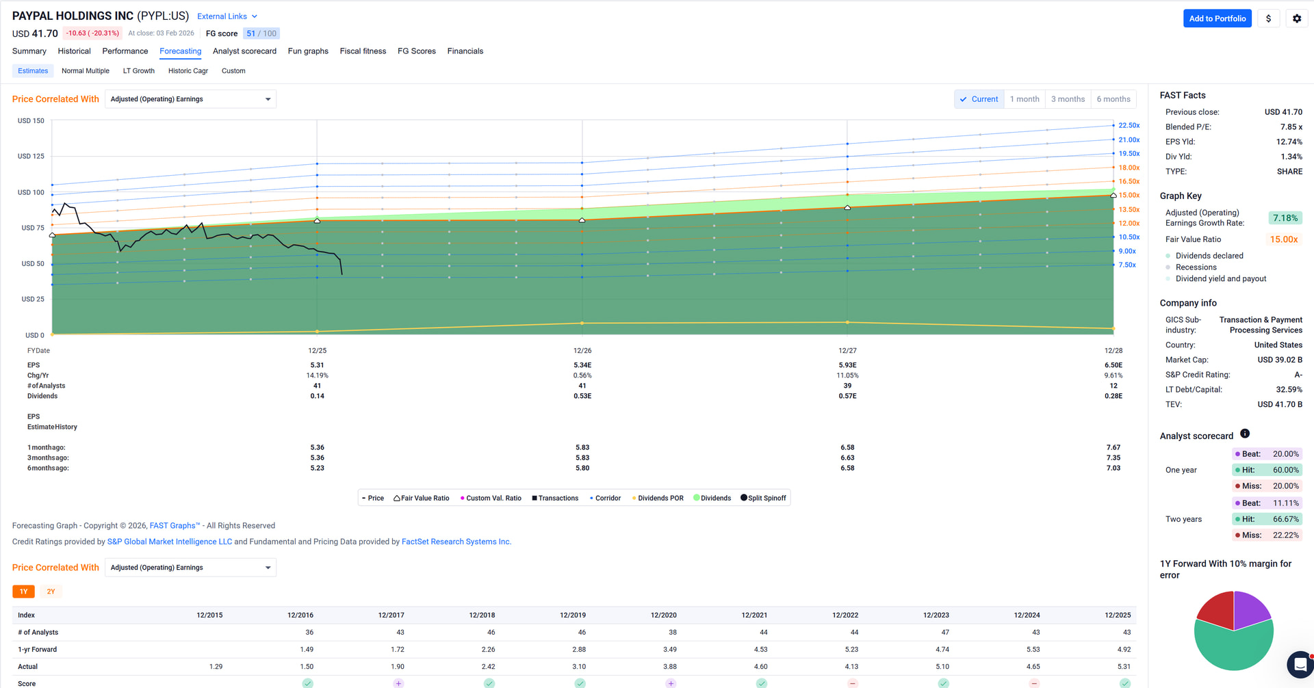1314x688 pixels.
Task: Click the Split Spinoff black circle legend icon
Action: (744, 498)
